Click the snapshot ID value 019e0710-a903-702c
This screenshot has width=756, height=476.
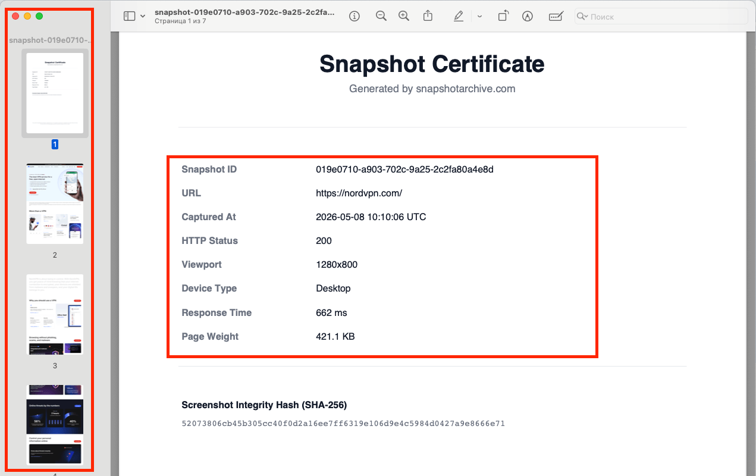pyautogui.click(x=404, y=170)
